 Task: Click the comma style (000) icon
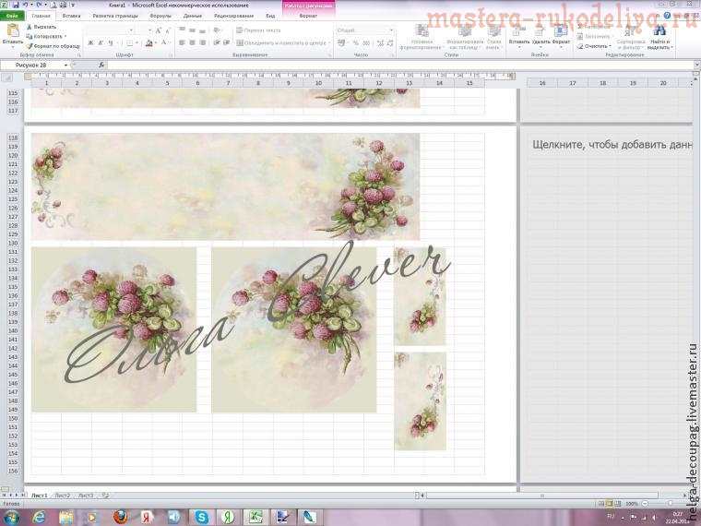coord(366,43)
